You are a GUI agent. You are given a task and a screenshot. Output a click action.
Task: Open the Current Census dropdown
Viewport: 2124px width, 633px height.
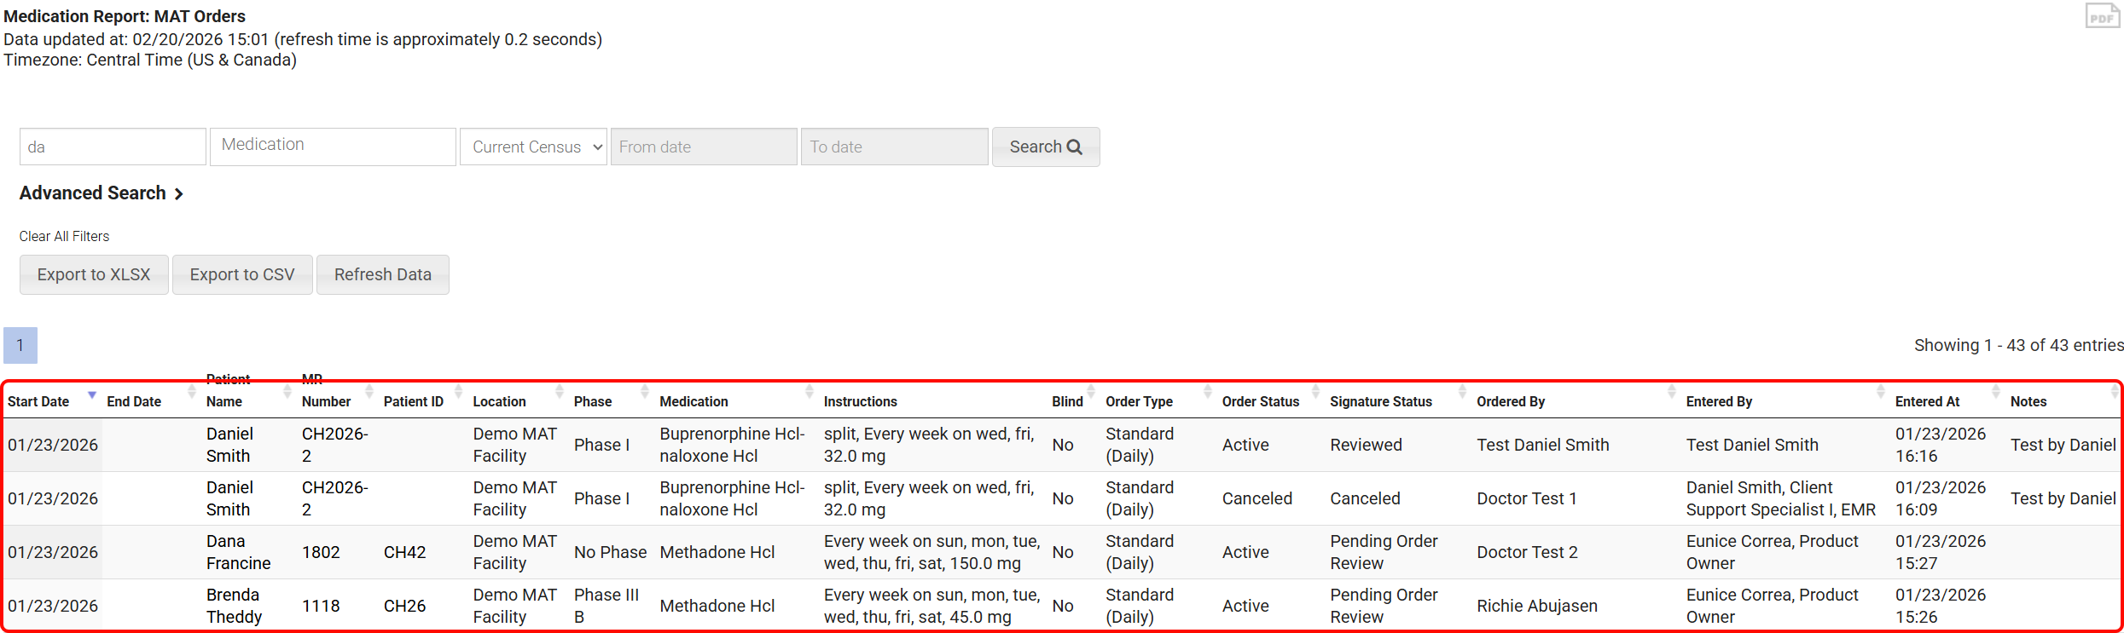533,147
